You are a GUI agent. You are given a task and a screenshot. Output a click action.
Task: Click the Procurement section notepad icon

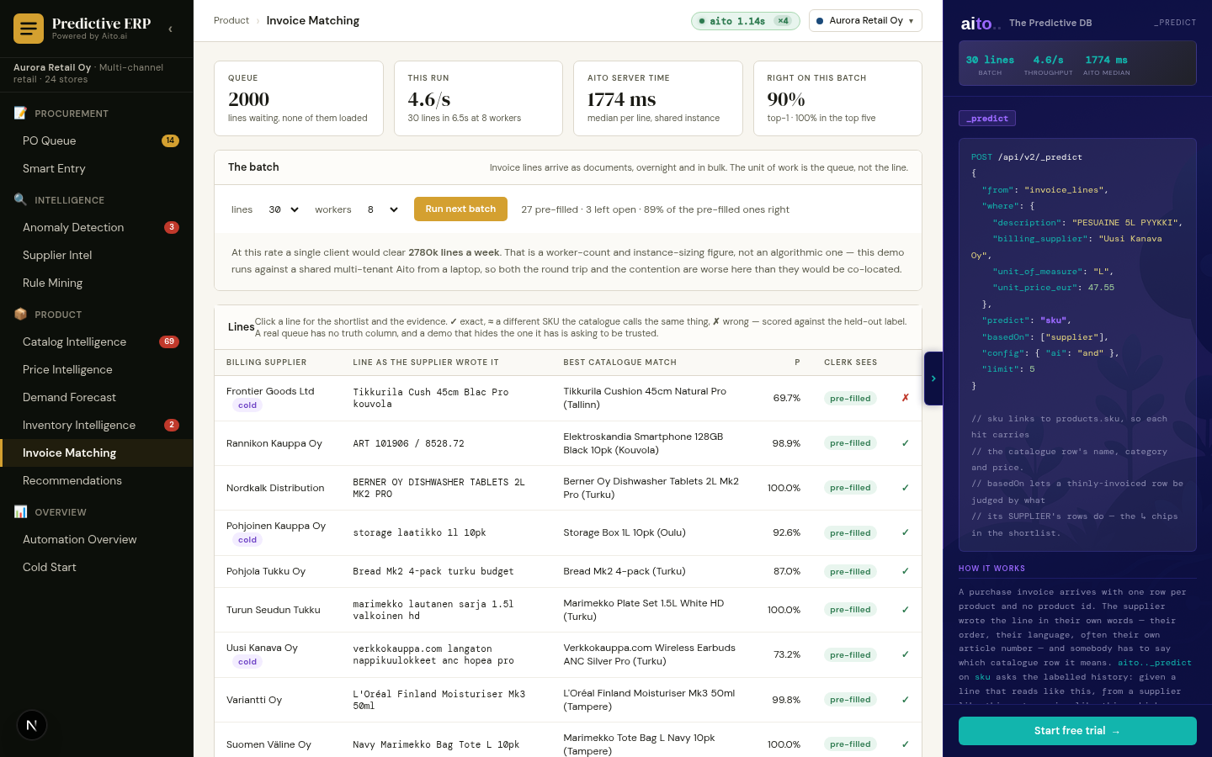coord(20,113)
